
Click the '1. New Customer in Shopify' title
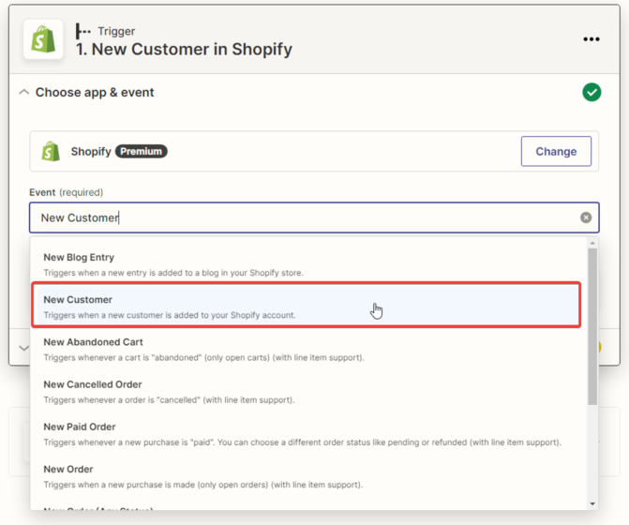click(184, 50)
